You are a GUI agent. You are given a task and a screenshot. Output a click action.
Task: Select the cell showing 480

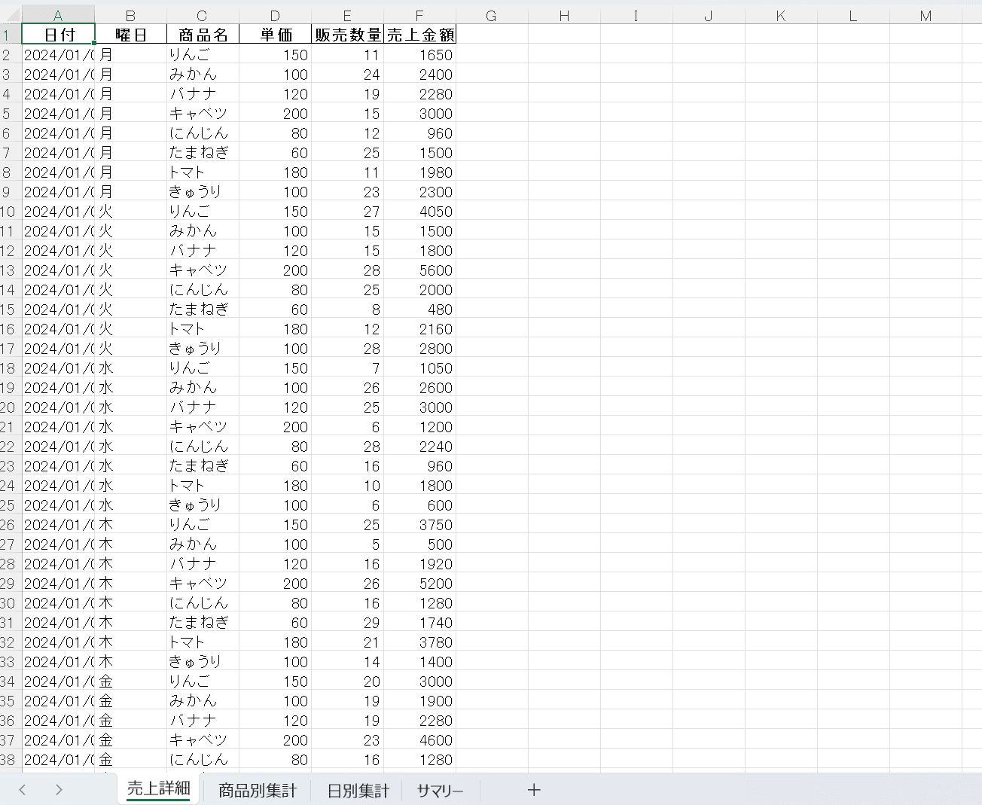(x=419, y=309)
